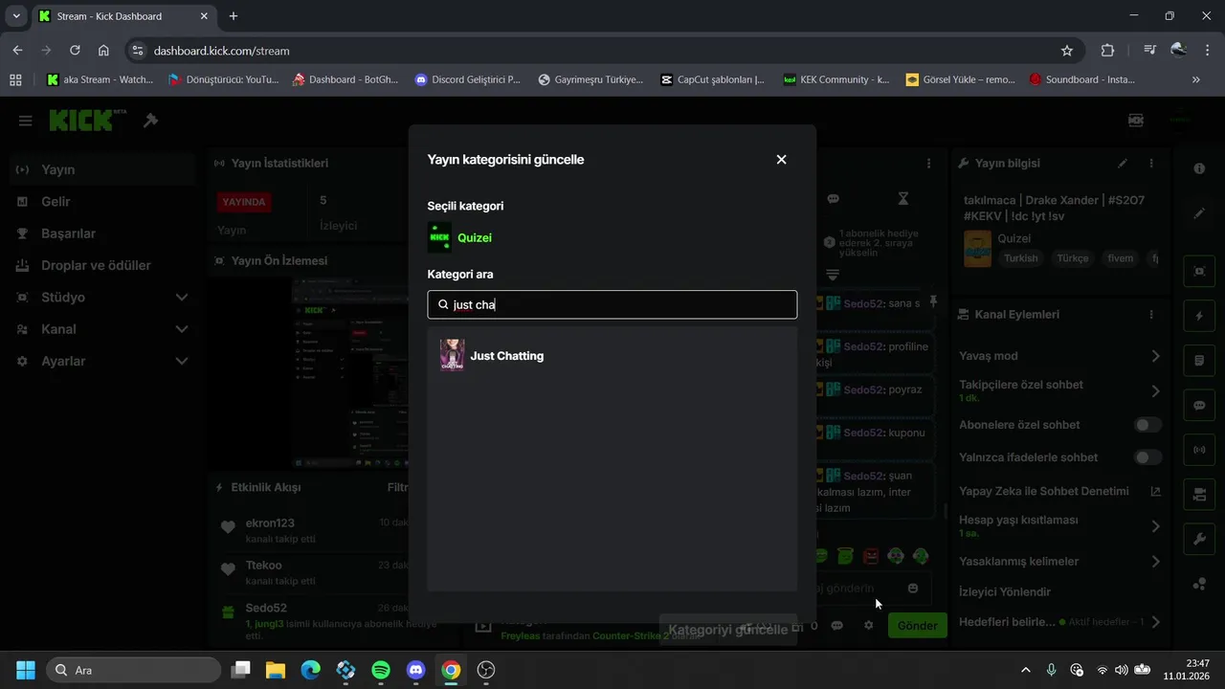The image size is (1225, 689).
Task: Click the category search field
Action: (612, 304)
